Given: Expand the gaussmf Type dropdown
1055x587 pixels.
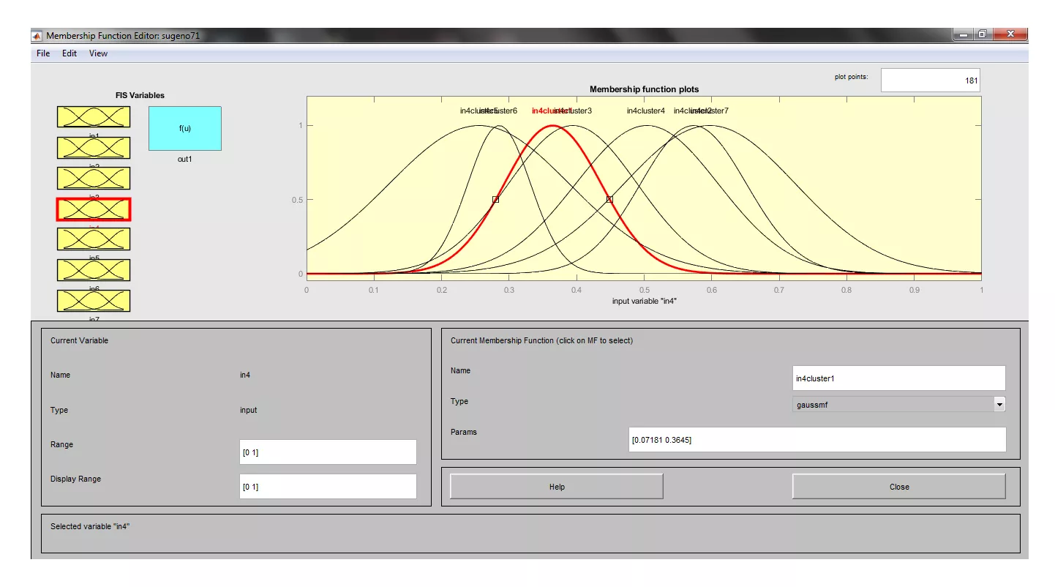Looking at the screenshot, I should pos(999,404).
